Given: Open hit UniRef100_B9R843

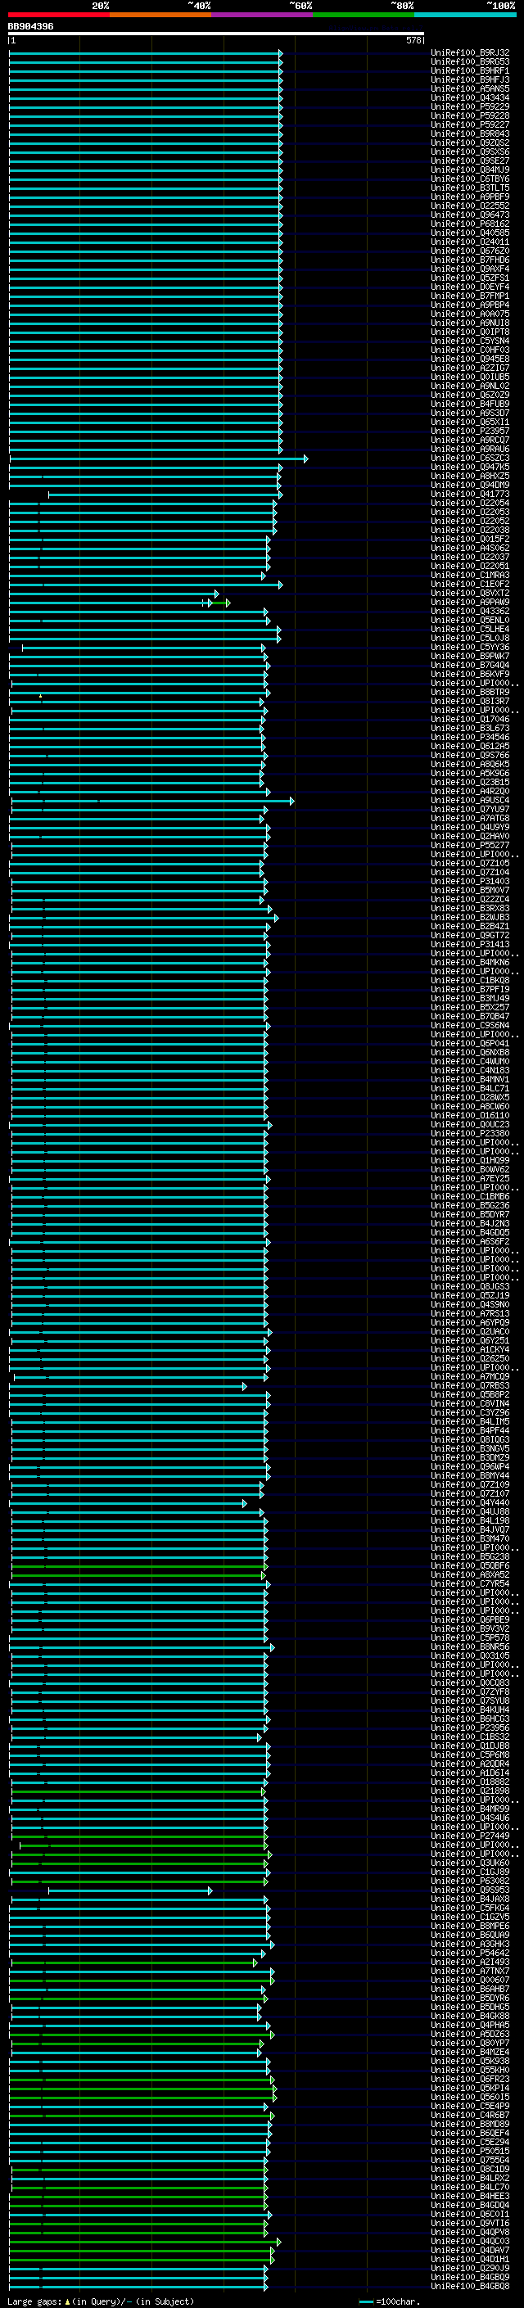Looking at the screenshot, I should coord(470,133).
